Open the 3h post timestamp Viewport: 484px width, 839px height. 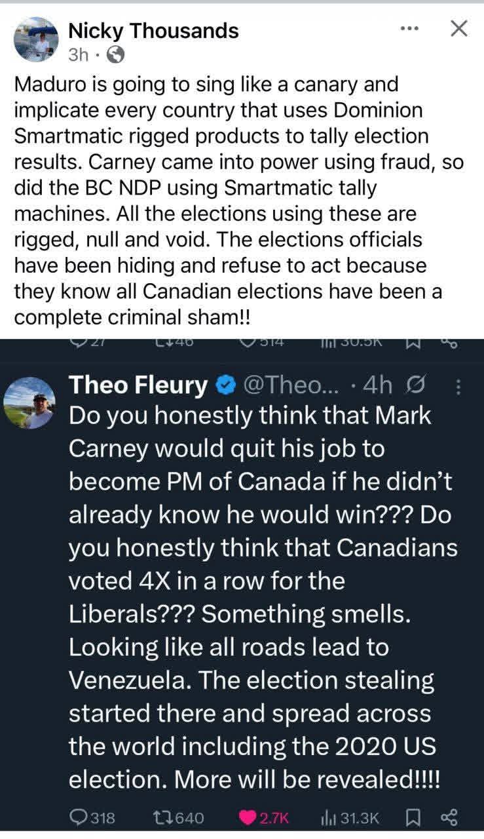[x=78, y=56]
